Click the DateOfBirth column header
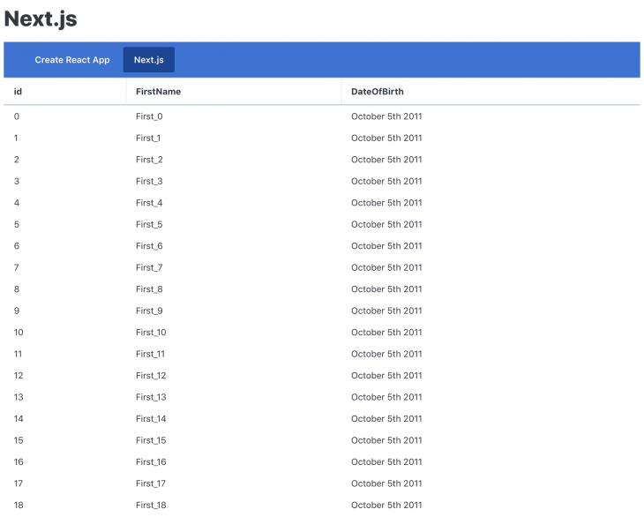The height and width of the screenshot is (517, 644). [x=378, y=92]
